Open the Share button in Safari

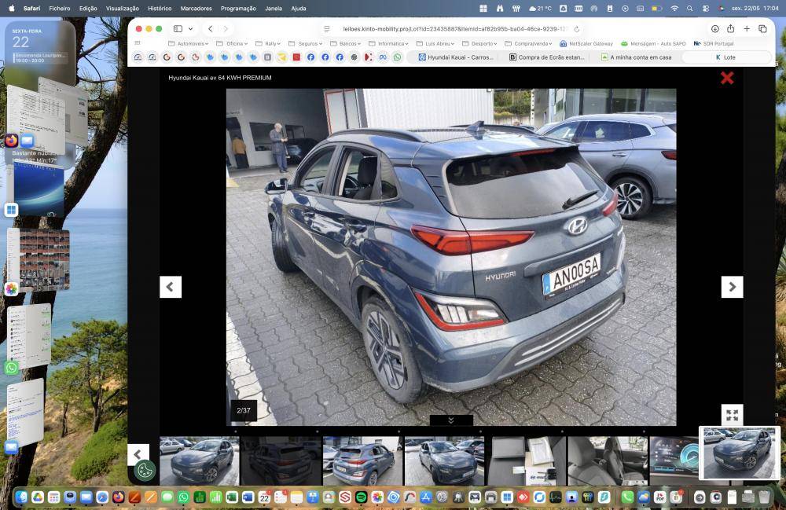pos(730,28)
